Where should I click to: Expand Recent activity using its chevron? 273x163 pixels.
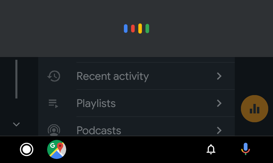point(219,76)
